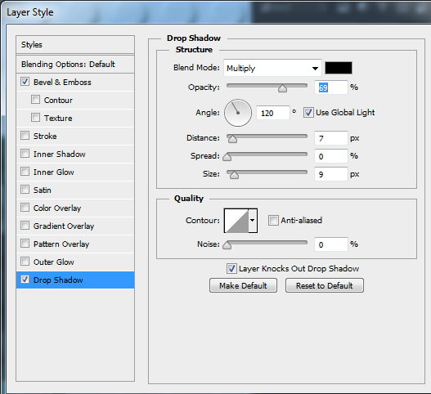Viewport: 431px width, 394px height.
Task: Click the Reset to Default button
Action: pos(325,286)
